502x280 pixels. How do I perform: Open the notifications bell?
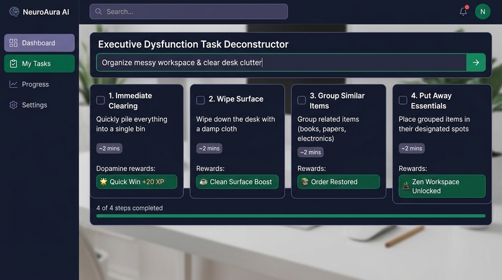point(463,12)
